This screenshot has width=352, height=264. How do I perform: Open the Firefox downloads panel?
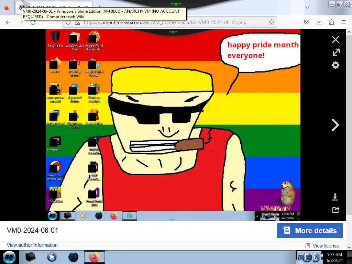(319, 22)
